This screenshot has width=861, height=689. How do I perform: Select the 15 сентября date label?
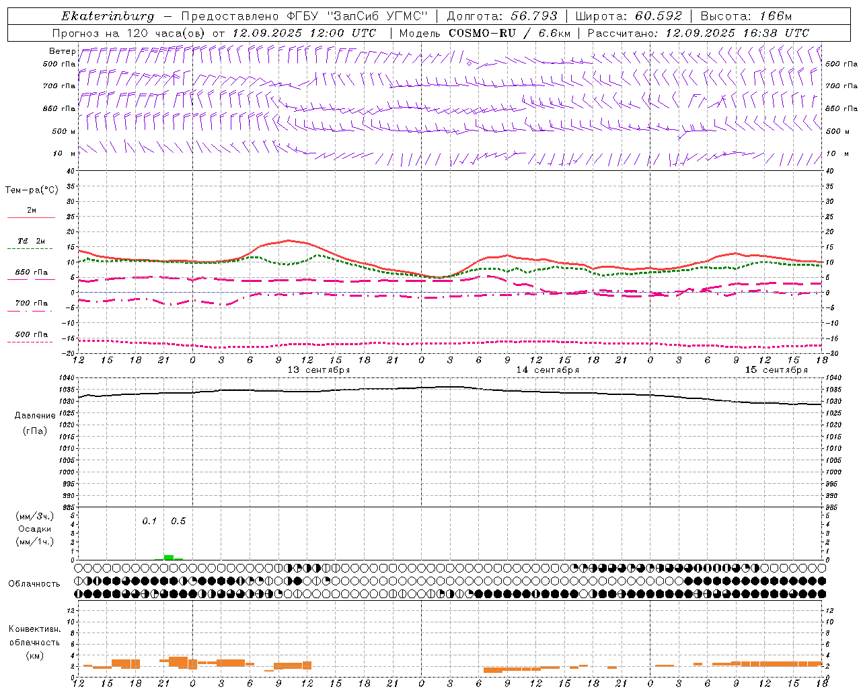pyautogui.click(x=776, y=370)
